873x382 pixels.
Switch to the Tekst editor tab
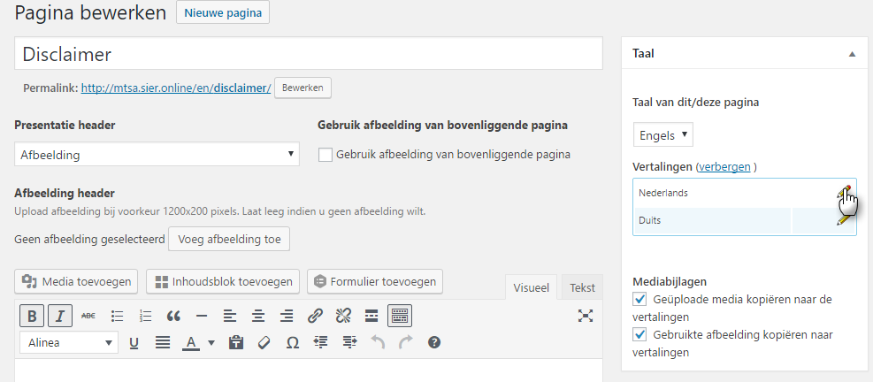tap(581, 287)
